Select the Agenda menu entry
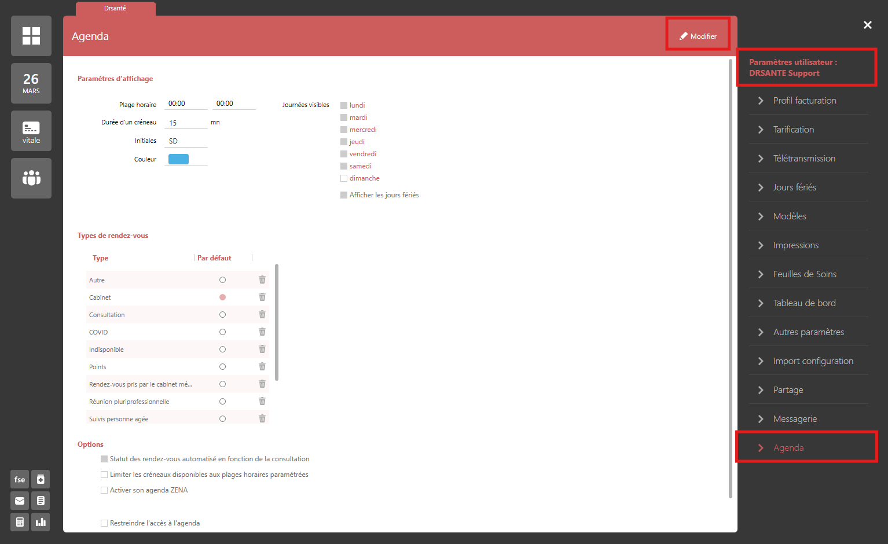Viewport: 888px width, 544px height. coord(788,448)
